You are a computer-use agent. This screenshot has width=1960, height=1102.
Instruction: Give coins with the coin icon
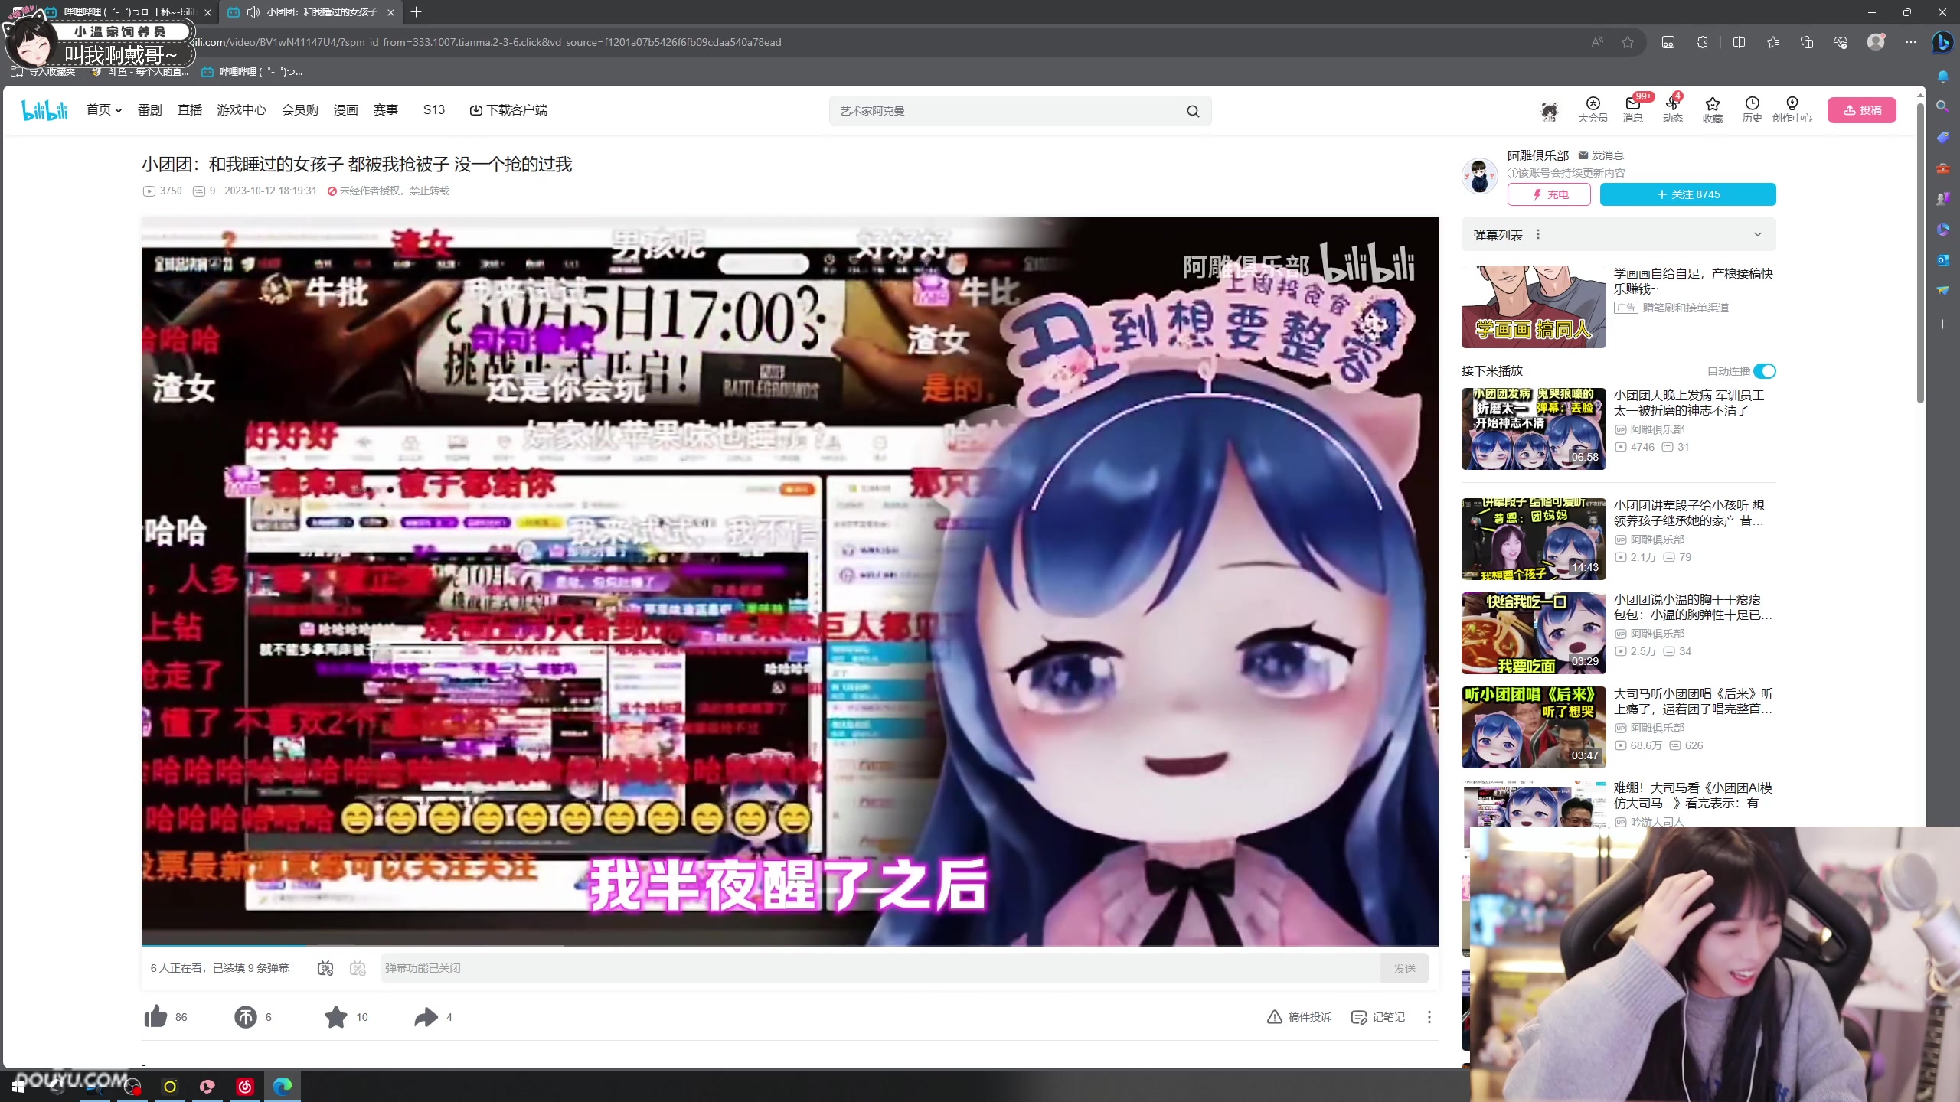[x=245, y=1016]
